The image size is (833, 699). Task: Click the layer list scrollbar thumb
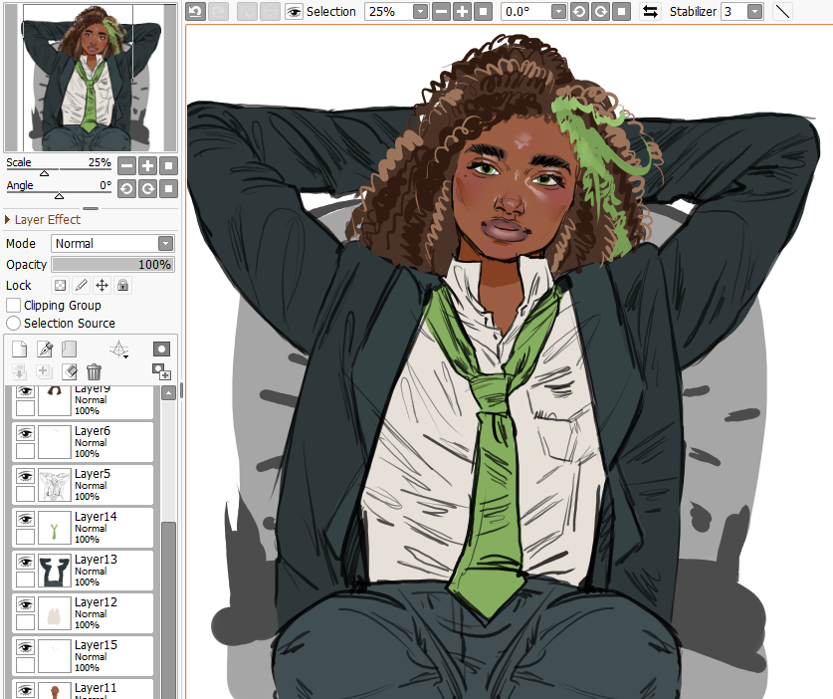pyautogui.click(x=168, y=608)
